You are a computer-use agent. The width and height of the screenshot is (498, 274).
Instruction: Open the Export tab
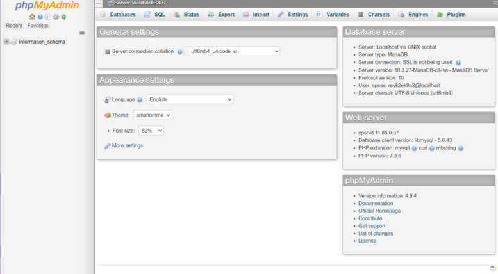pos(221,15)
